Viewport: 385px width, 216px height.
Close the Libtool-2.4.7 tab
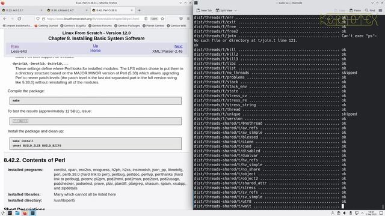pyautogui.click(x=87, y=10)
